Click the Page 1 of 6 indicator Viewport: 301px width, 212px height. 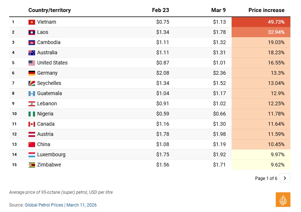tap(266, 178)
